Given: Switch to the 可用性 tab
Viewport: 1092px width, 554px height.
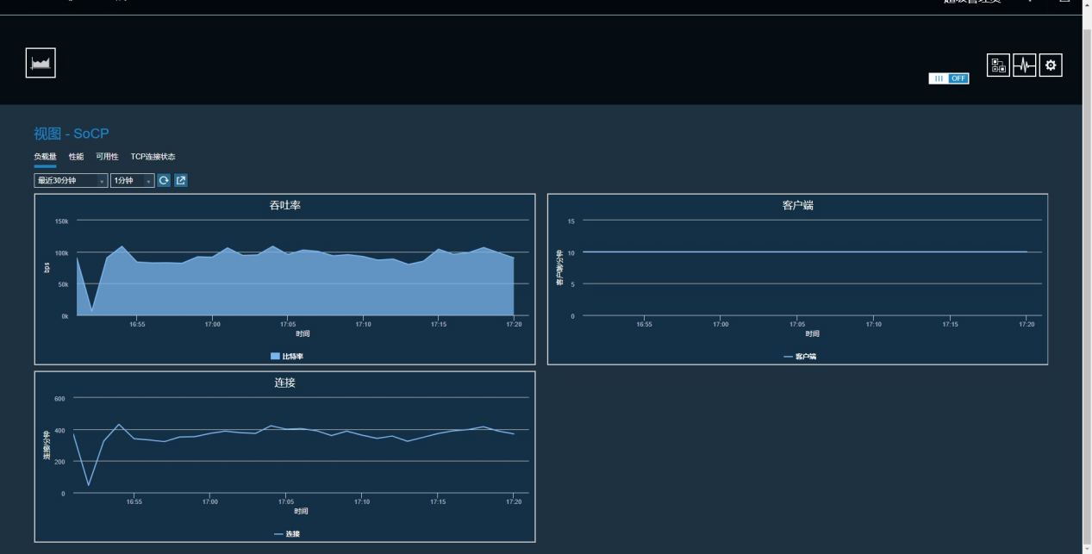Looking at the screenshot, I should 107,157.
